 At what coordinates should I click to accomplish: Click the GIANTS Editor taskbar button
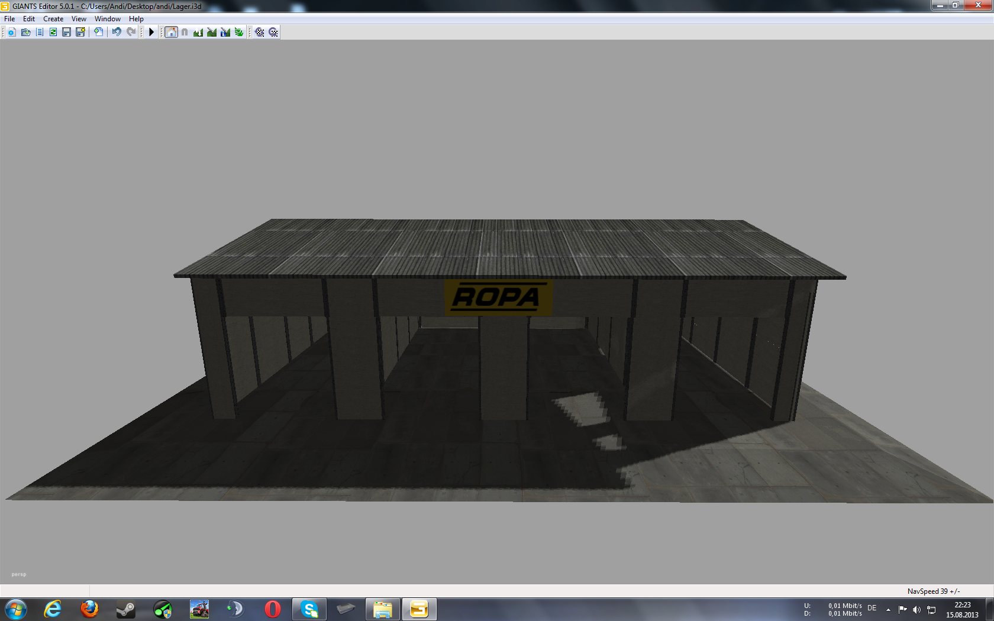click(x=419, y=609)
